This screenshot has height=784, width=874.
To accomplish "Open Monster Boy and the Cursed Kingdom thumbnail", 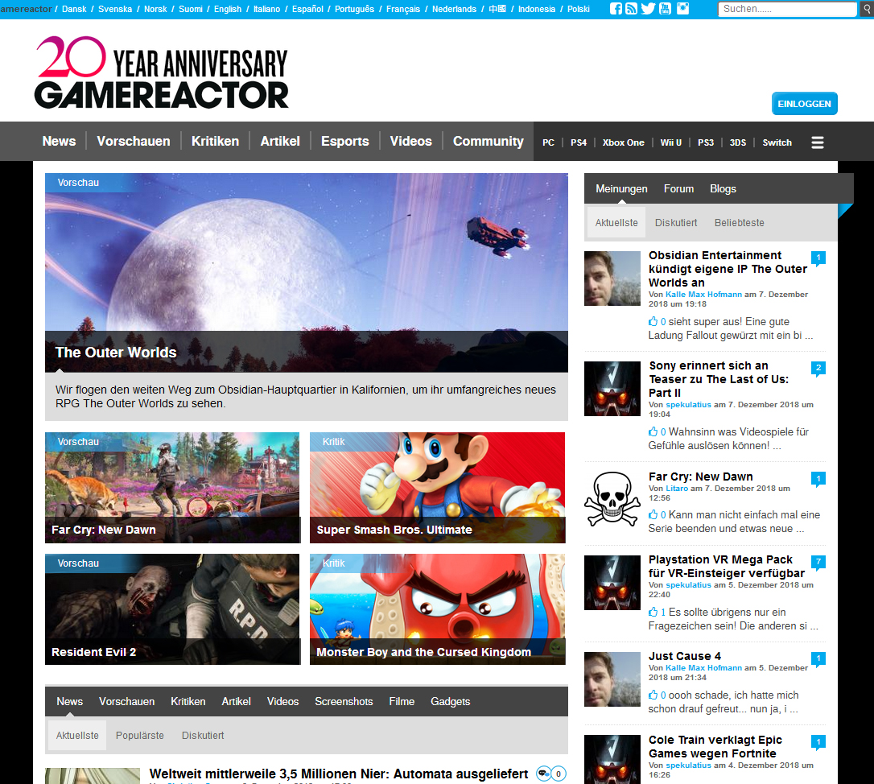I will pos(438,609).
